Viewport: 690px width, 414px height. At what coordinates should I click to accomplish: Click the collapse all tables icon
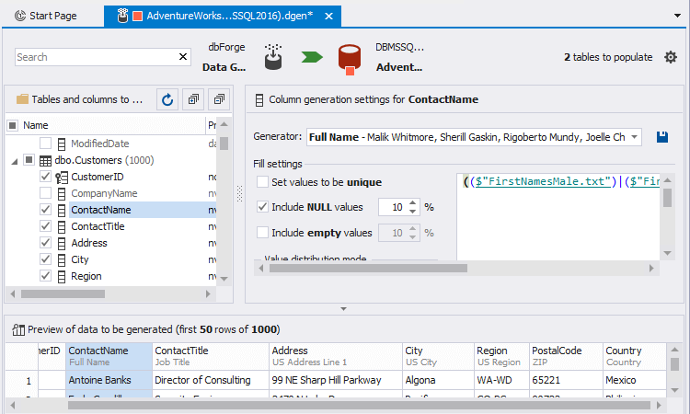tap(218, 99)
